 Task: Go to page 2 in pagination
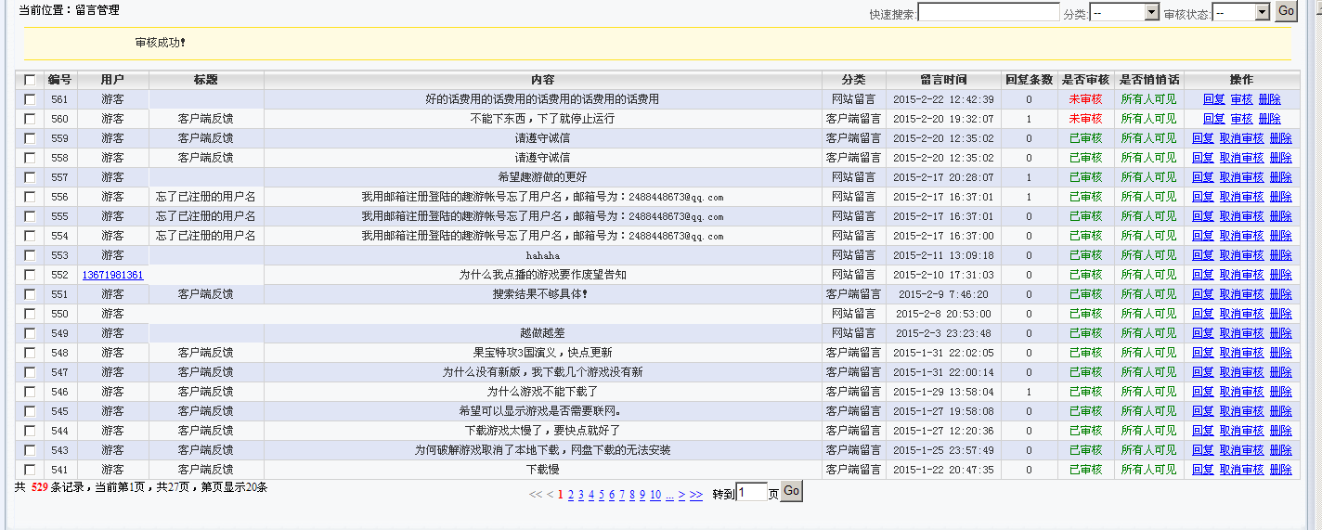tap(571, 495)
